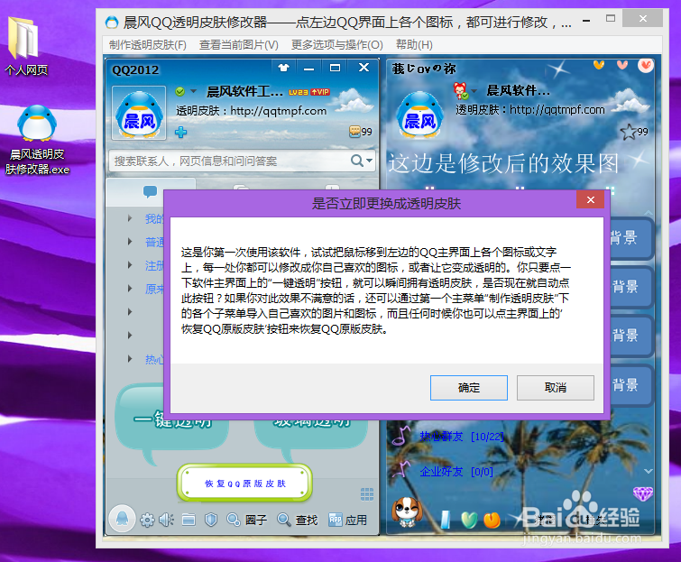
Task: Click the grid app panel icon above 应用
Action: 367,494
